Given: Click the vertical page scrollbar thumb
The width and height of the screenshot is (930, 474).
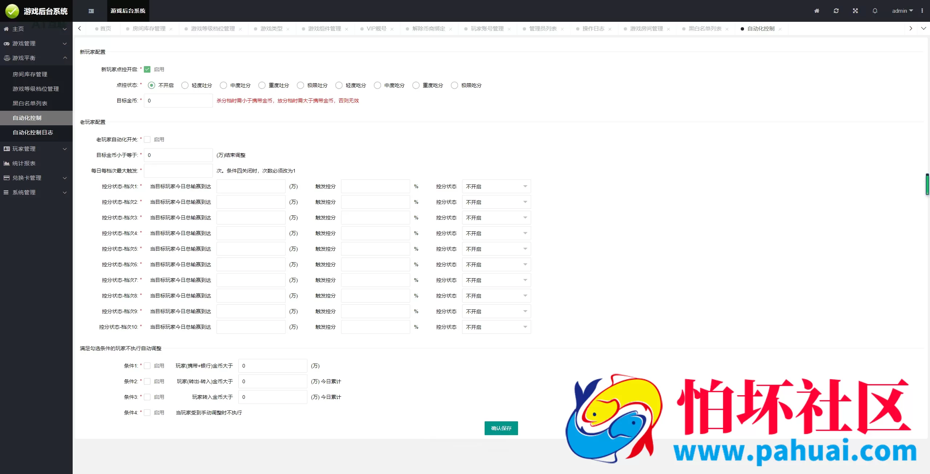Looking at the screenshot, I should click(927, 185).
